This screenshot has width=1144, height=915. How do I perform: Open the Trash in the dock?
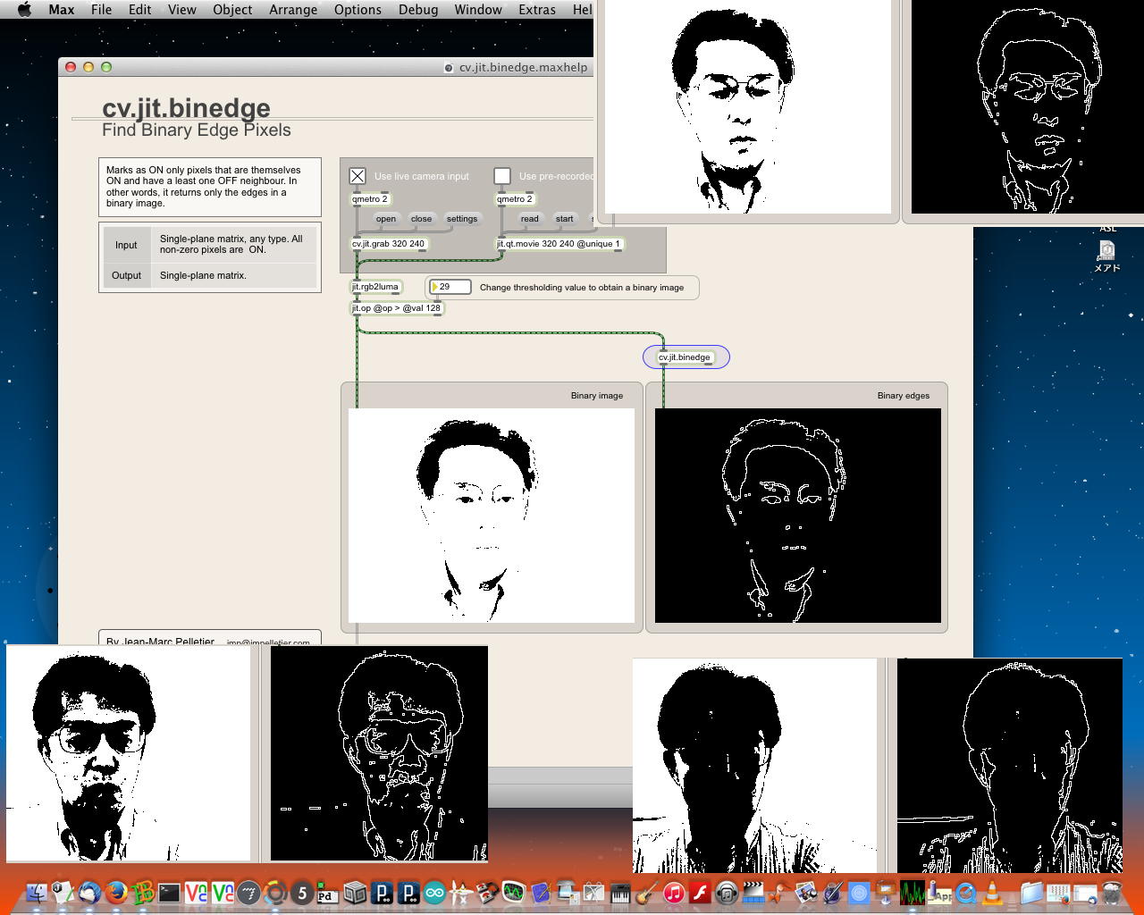click(1111, 892)
